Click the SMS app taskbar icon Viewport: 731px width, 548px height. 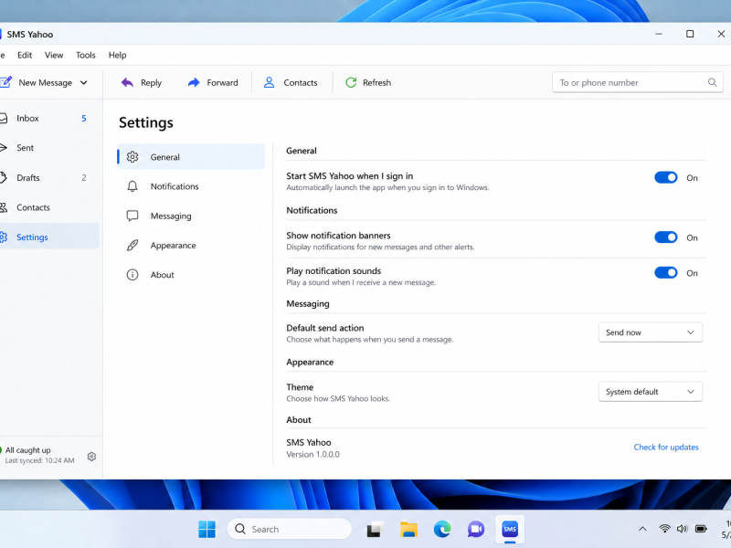pyautogui.click(x=510, y=529)
